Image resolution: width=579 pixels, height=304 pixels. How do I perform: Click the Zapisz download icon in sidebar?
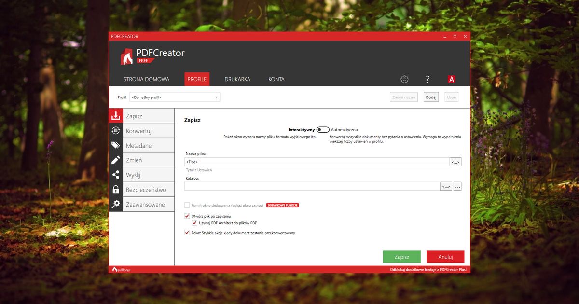(116, 116)
